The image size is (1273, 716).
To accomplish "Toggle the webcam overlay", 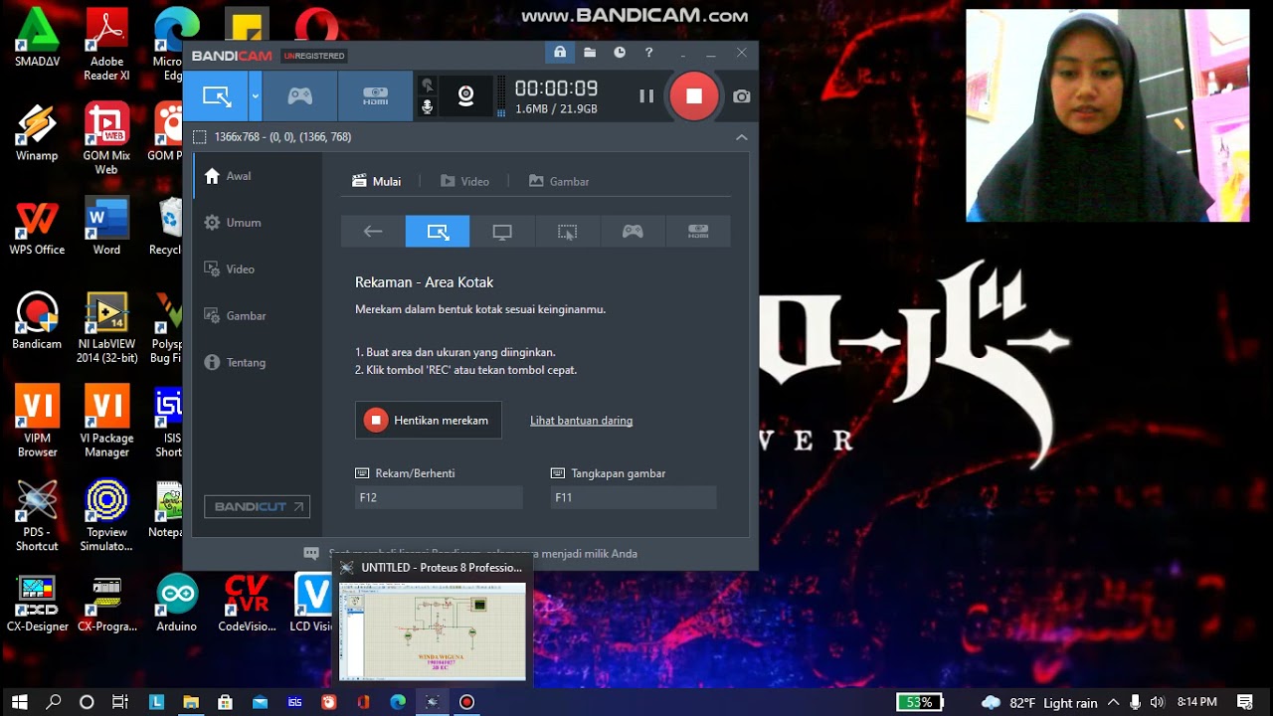I will click(465, 95).
